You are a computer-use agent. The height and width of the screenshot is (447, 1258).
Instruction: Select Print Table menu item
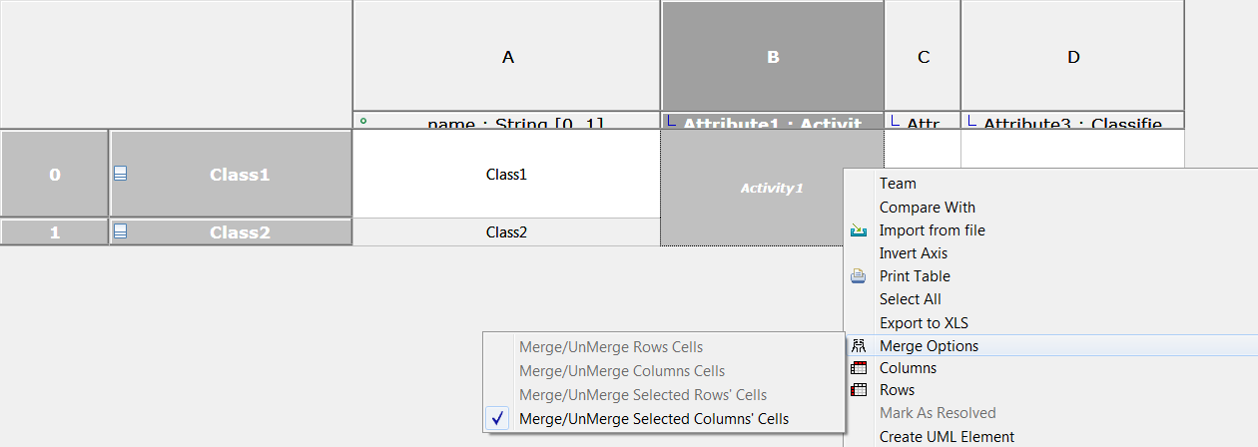1050,276
